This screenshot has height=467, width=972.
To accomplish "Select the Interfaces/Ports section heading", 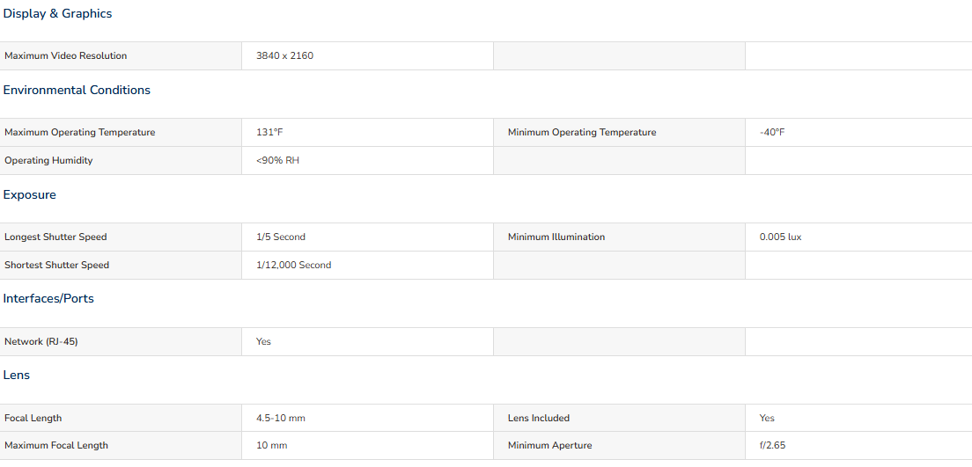I will 48,299.
